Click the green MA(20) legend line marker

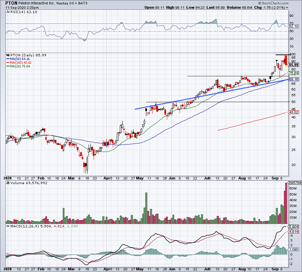[x=8, y=66]
